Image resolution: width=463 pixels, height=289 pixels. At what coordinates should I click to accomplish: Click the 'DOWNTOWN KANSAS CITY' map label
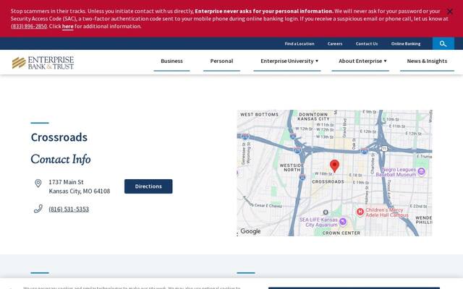click(x=313, y=116)
